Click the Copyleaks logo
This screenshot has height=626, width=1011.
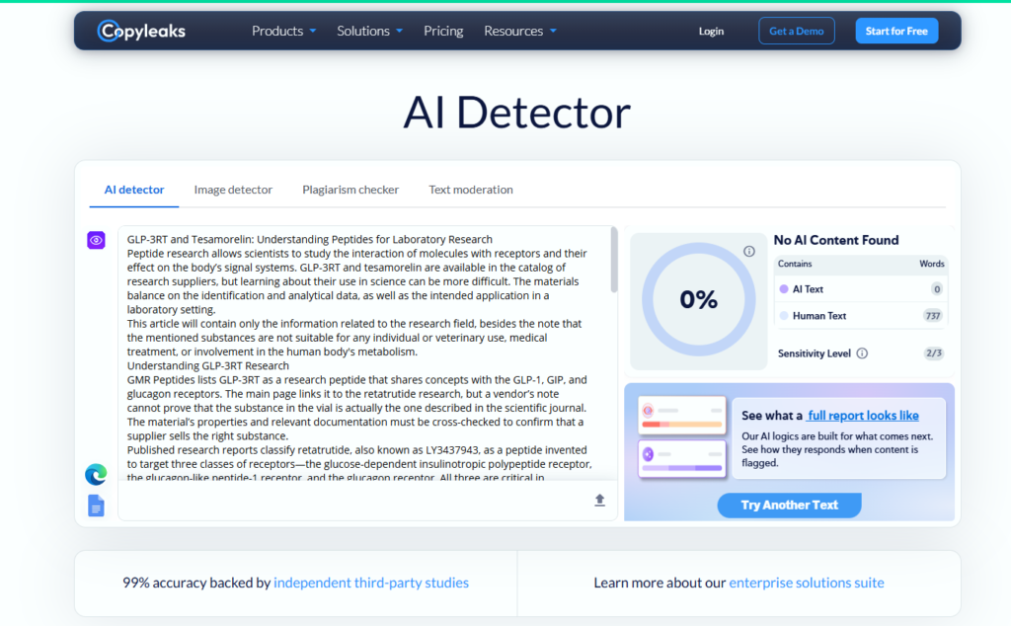[x=141, y=31]
